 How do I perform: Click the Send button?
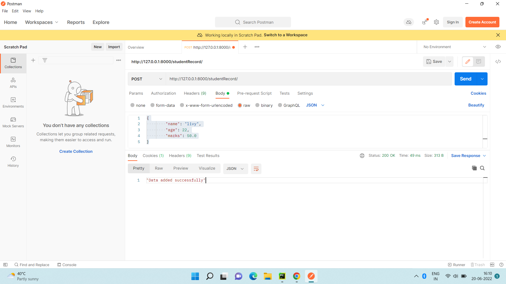point(465,79)
